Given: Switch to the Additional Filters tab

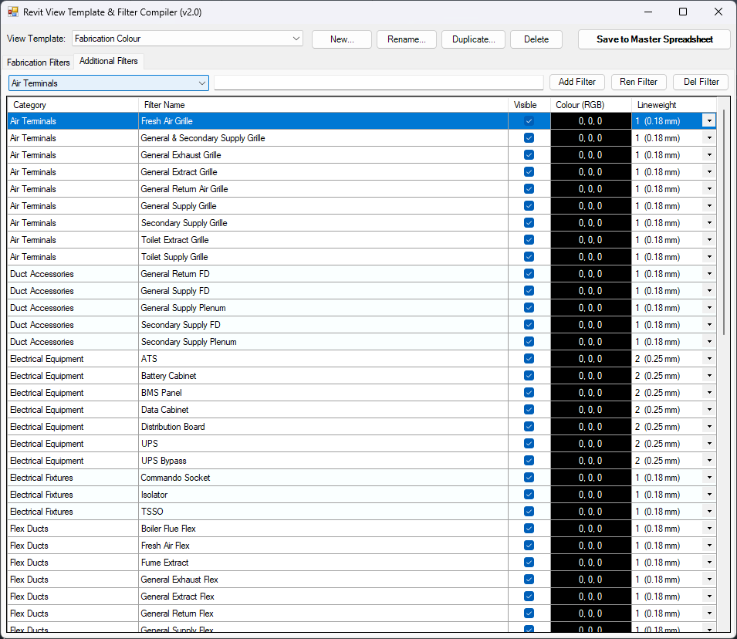Looking at the screenshot, I should pyautogui.click(x=109, y=61).
